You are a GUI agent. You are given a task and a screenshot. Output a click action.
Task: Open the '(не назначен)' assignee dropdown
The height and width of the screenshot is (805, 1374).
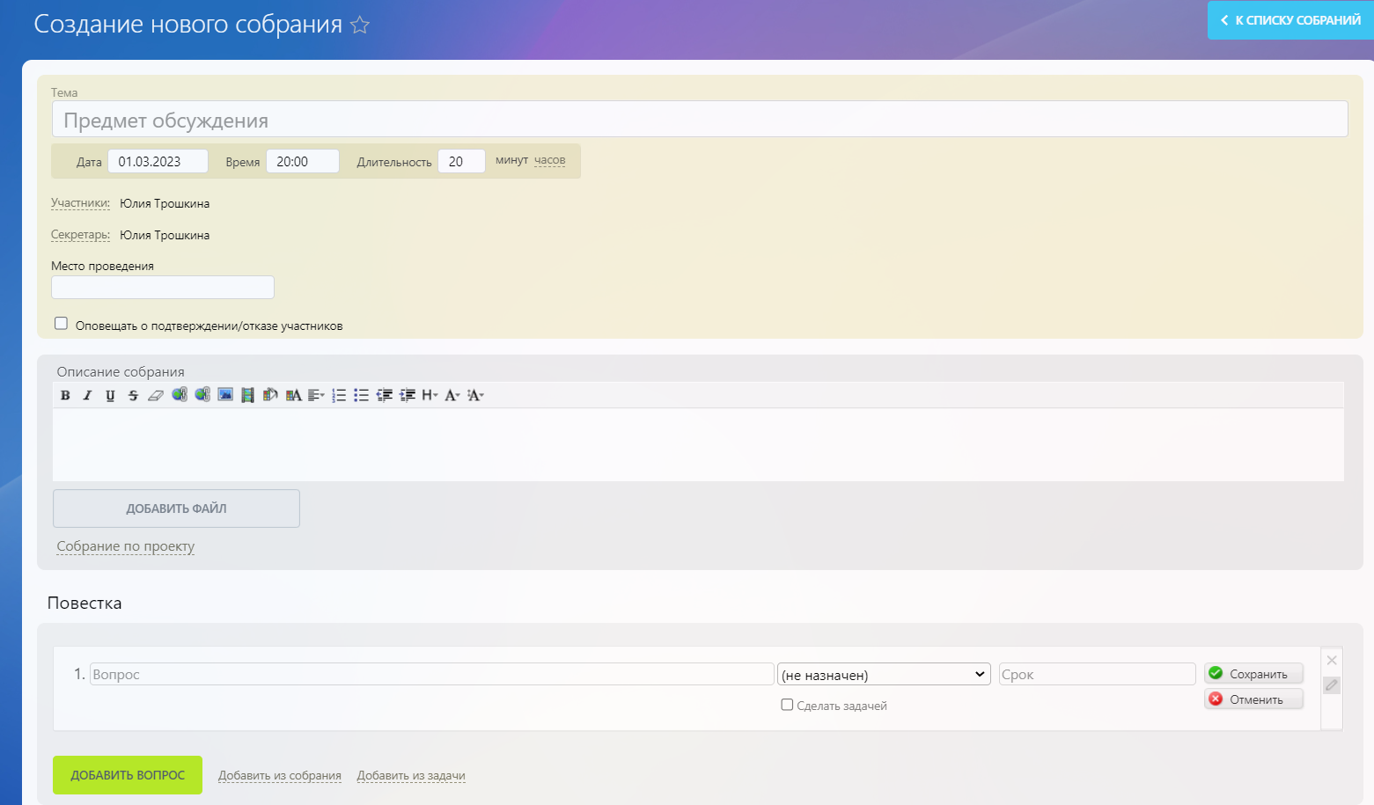(884, 675)
